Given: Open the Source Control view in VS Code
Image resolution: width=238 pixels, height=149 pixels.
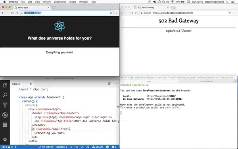Looking at the screenshot, I should (x=5, y=105).
